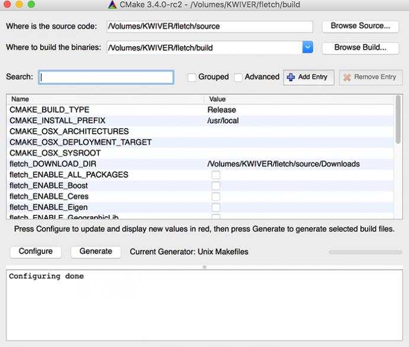Click inside the Search field
Screen dimensions: 409x347
point(106,77)
